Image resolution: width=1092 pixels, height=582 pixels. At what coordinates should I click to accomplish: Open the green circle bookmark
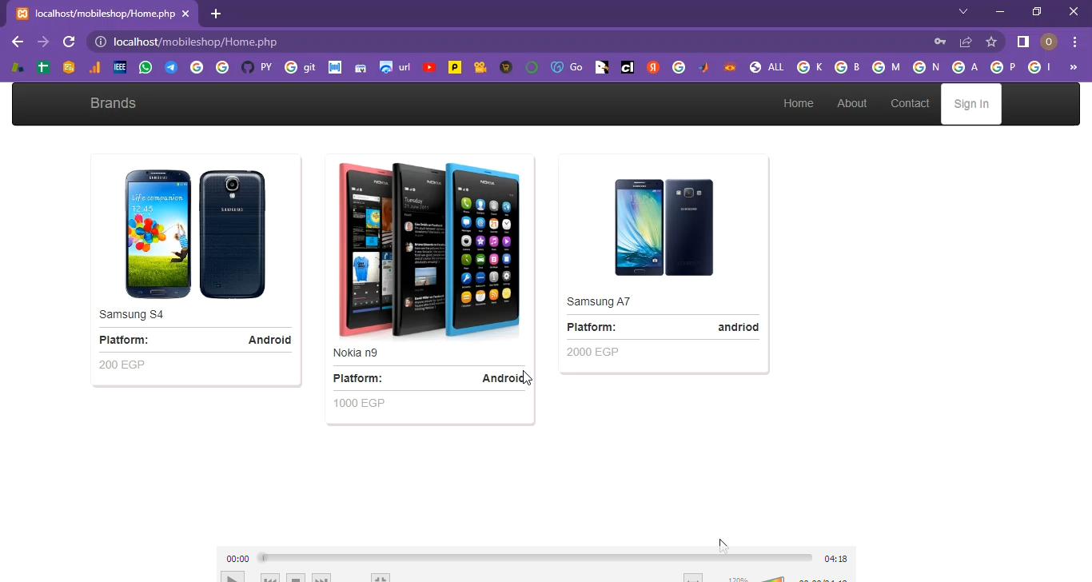[x=532, y=68]
